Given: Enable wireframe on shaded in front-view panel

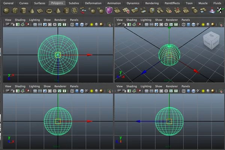Looking at the screenshot, I should [x=82, y=91].
